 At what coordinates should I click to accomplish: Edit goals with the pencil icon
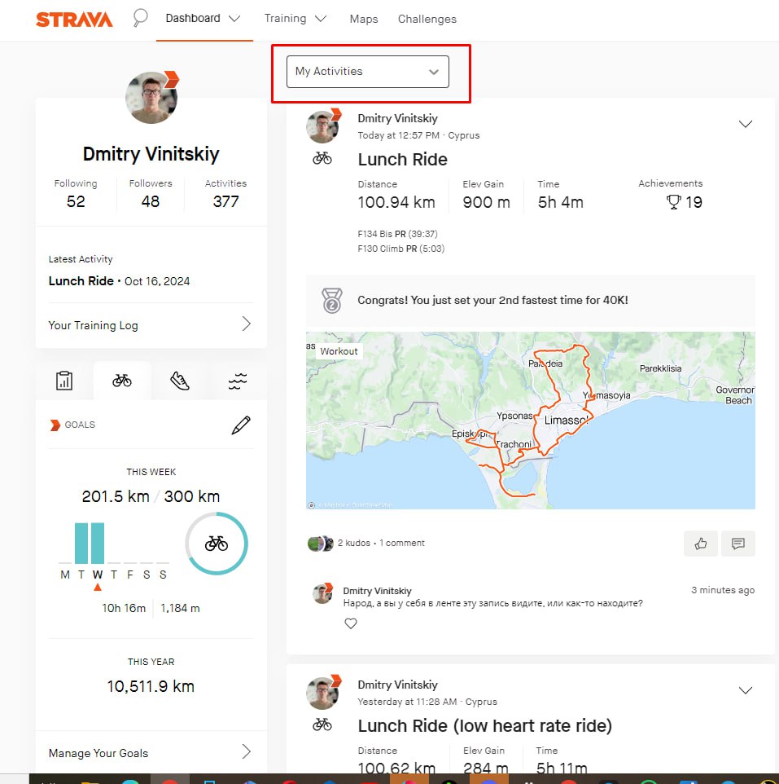coord(241,425)
